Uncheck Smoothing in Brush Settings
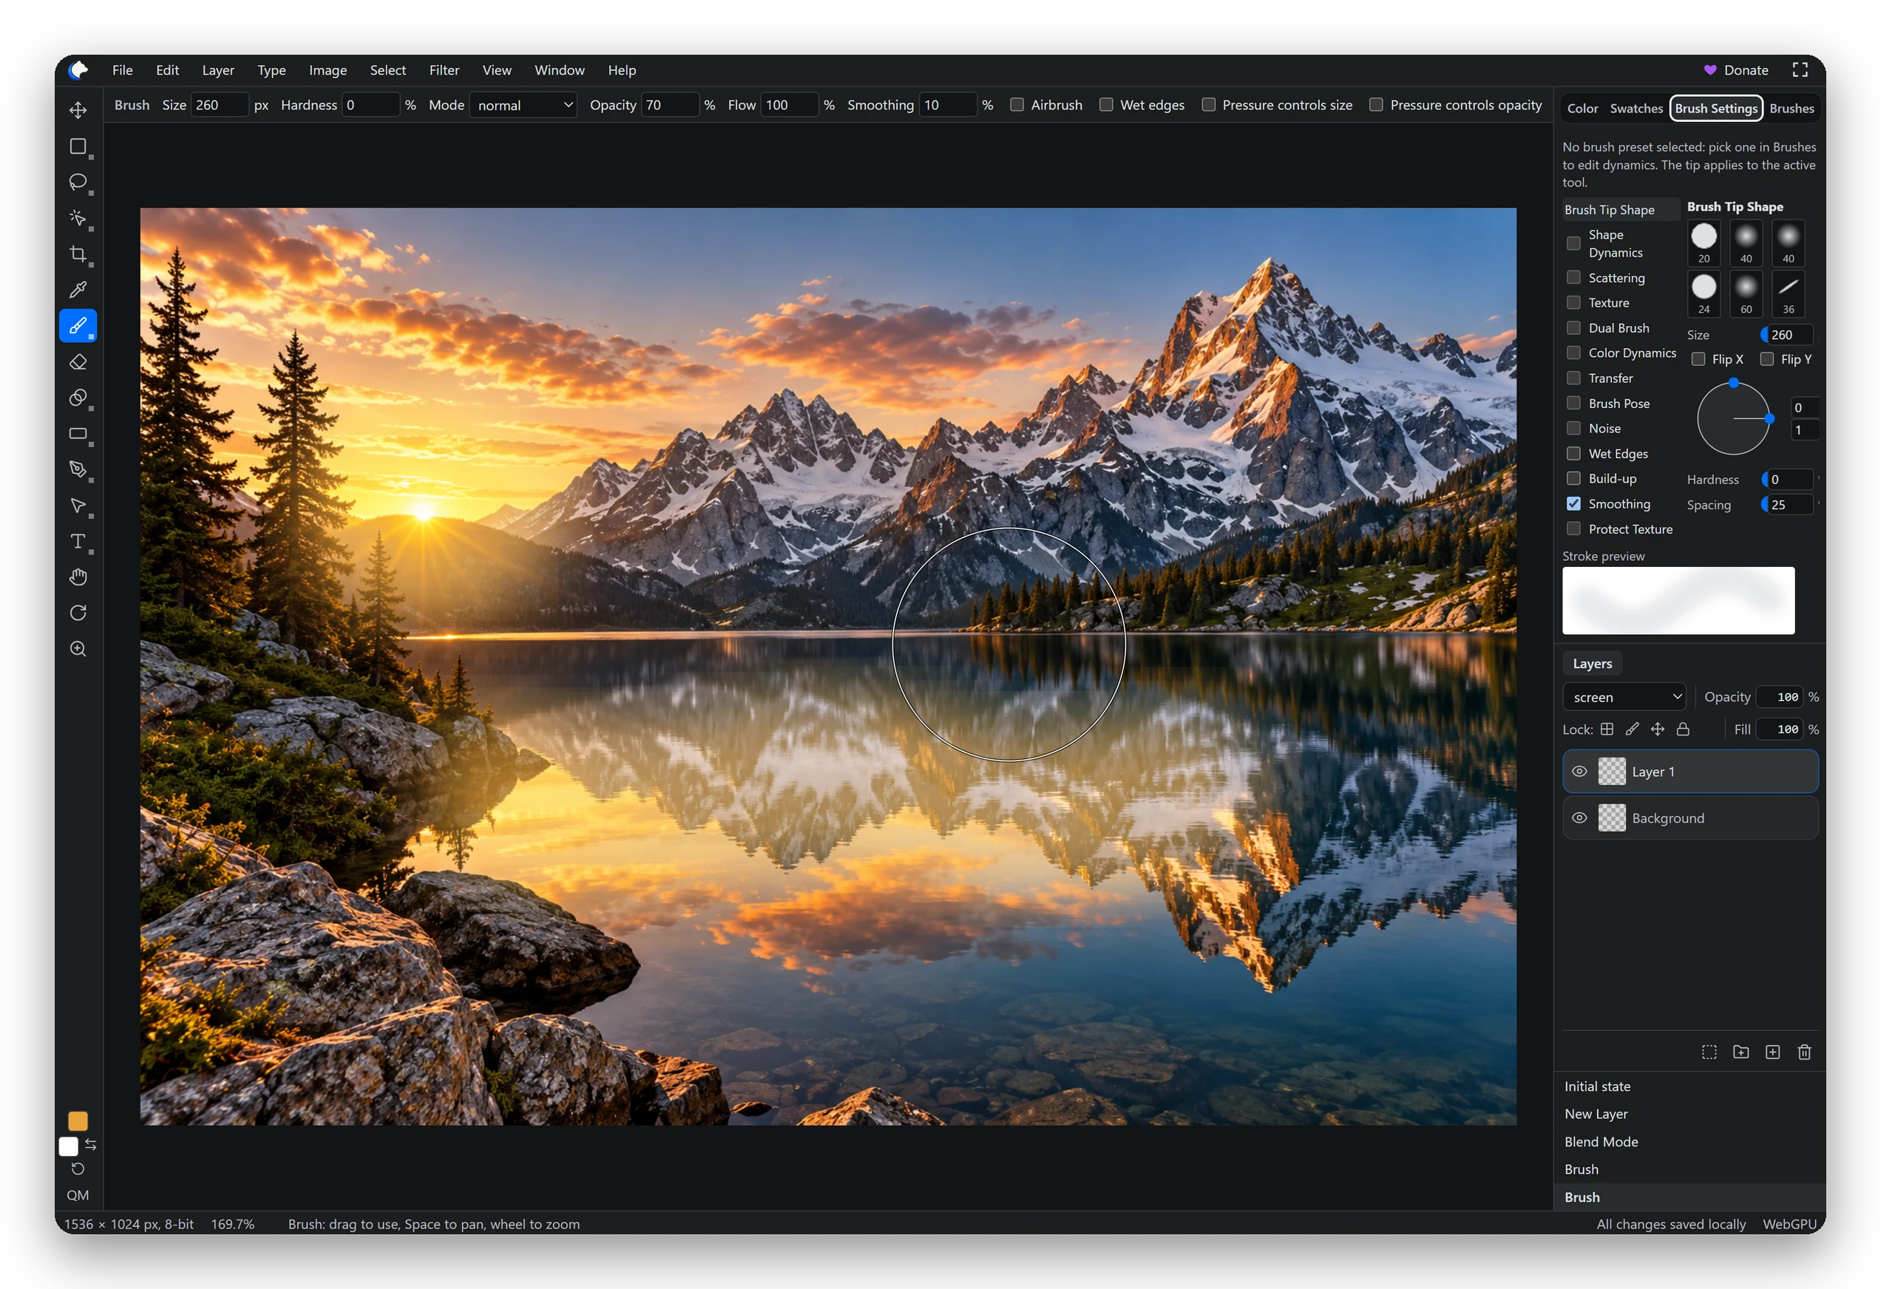 1573,504
